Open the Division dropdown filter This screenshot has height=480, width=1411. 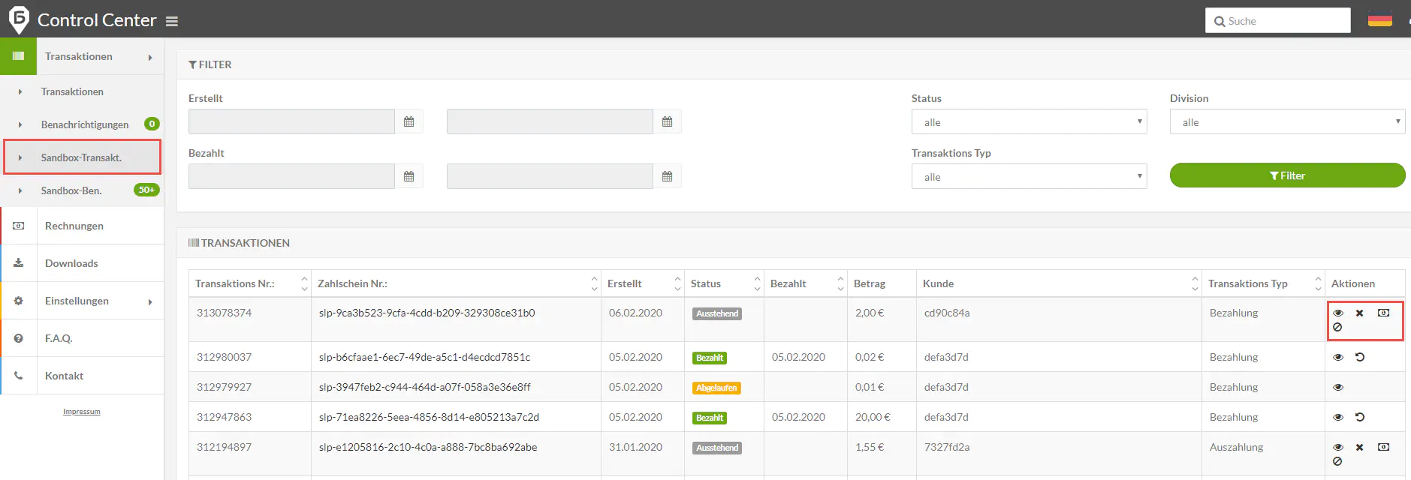pos(1287,122)
